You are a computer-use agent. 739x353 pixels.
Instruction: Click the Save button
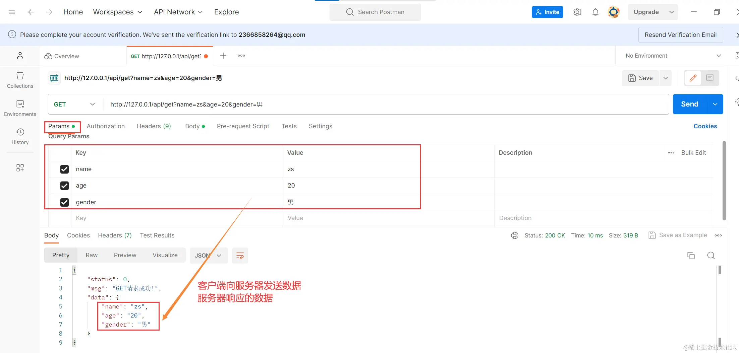tap(640, 78)
